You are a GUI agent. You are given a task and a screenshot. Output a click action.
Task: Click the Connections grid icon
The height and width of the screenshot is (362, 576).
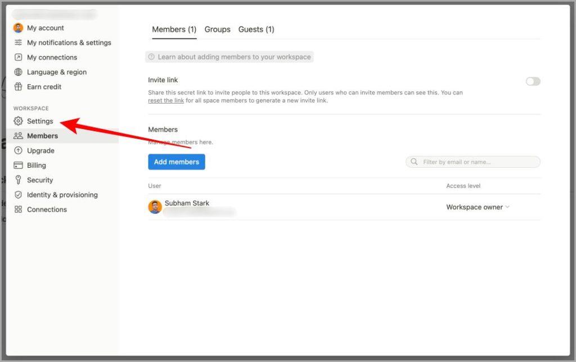pyautogui.click(x=18, y=209)
